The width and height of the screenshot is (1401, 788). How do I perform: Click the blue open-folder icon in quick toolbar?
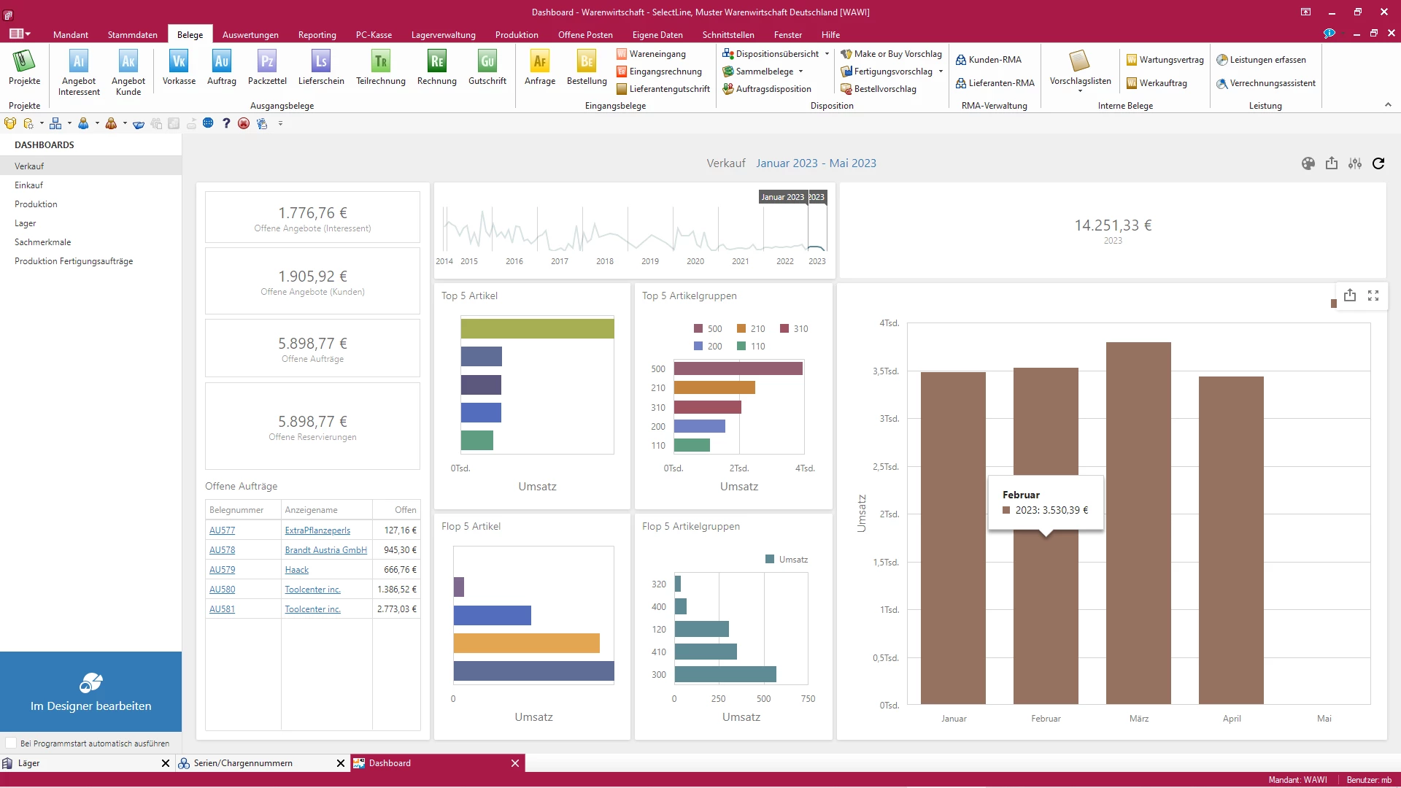pos(139,124)
